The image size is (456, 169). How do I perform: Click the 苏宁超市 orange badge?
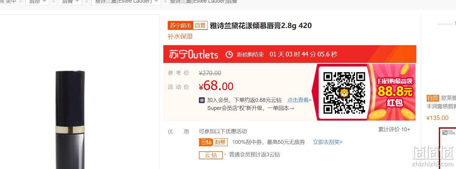coord(180,25)
